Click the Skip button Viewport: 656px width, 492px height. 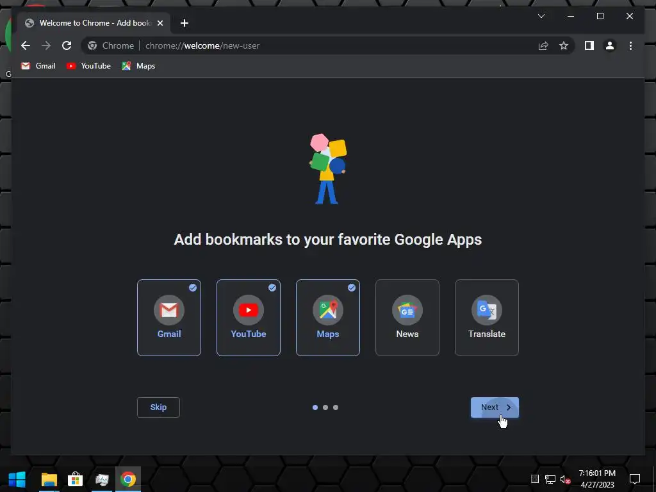(159, 407)
